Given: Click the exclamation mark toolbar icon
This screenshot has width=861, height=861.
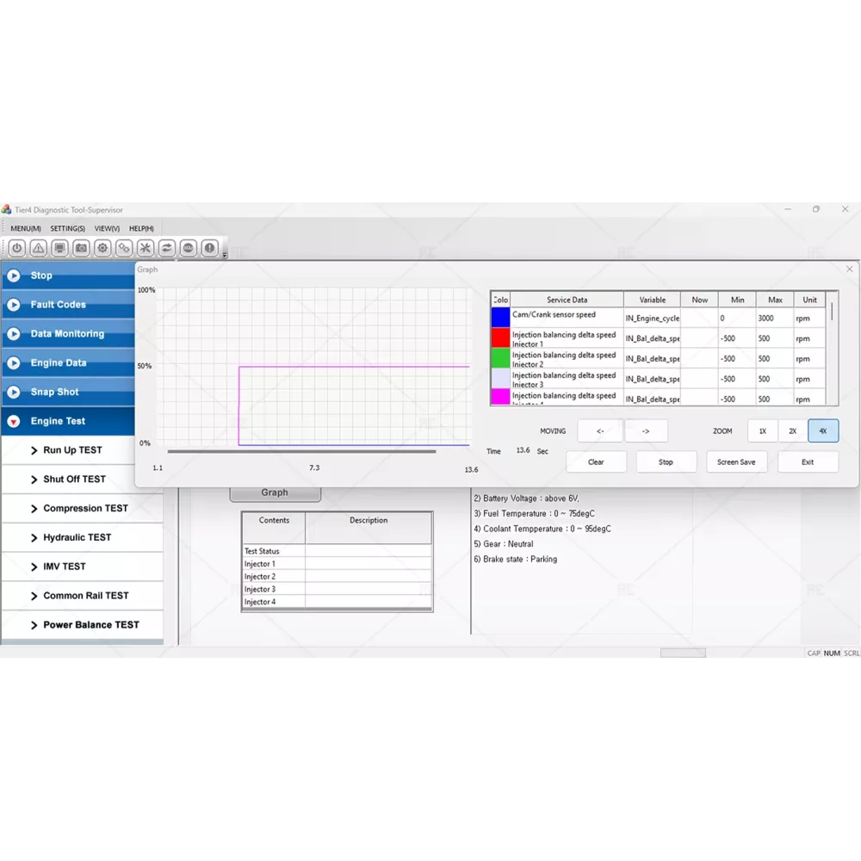Looking at the screenshot, I should (x=209, y=248).
